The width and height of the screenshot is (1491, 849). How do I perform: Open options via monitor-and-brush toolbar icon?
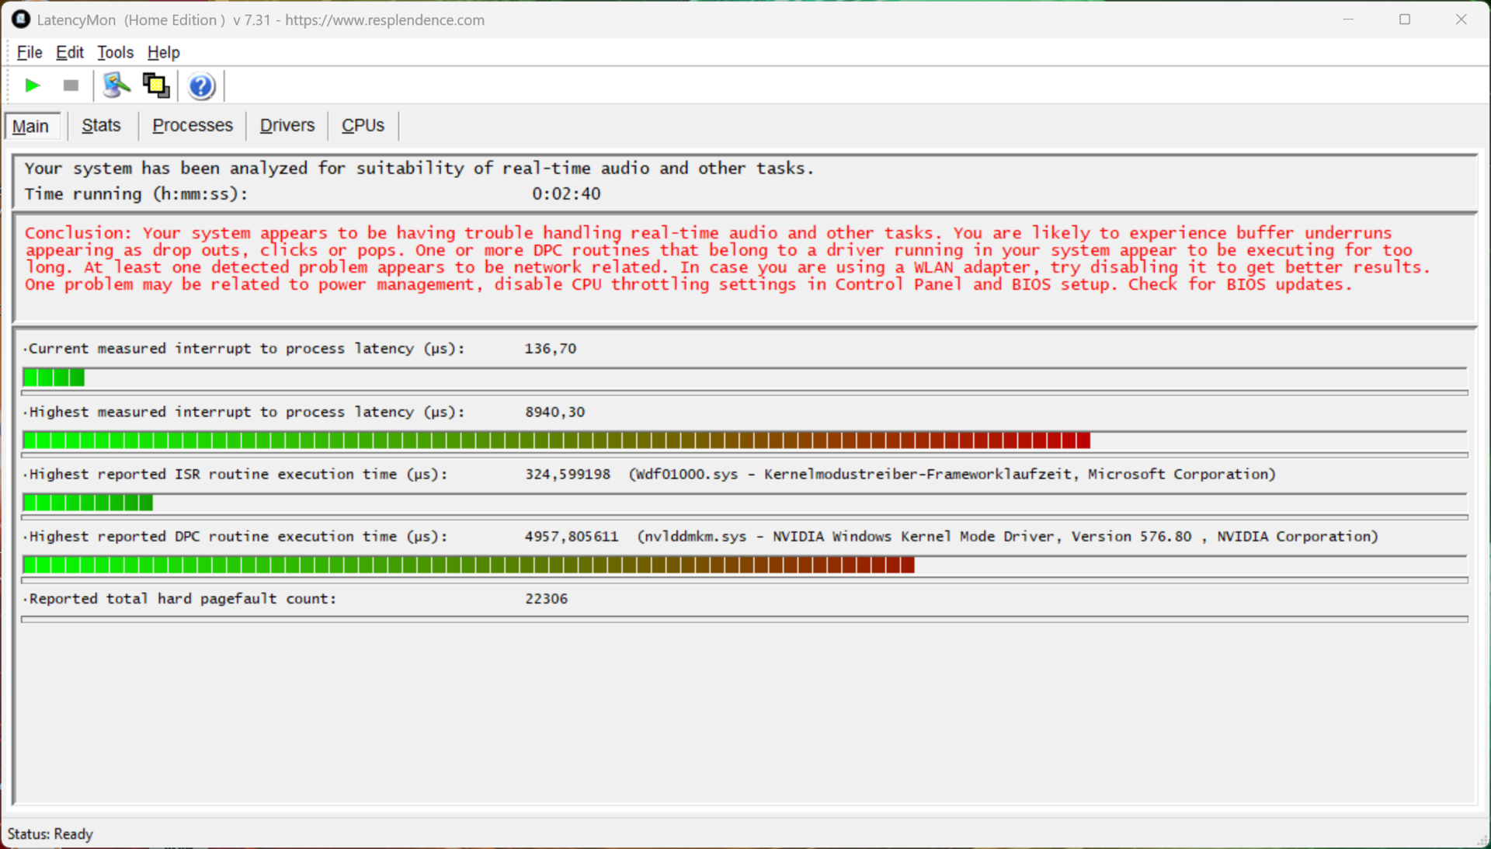pos(116,85)
